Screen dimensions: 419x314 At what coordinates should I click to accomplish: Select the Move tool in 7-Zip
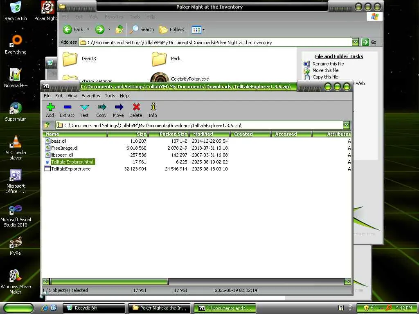pyautogui.click(x=118, y=110)
